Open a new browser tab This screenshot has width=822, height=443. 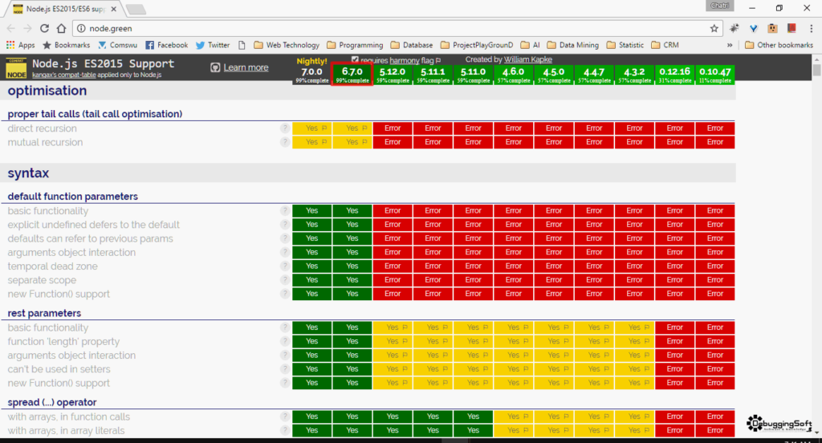[136, 10]
